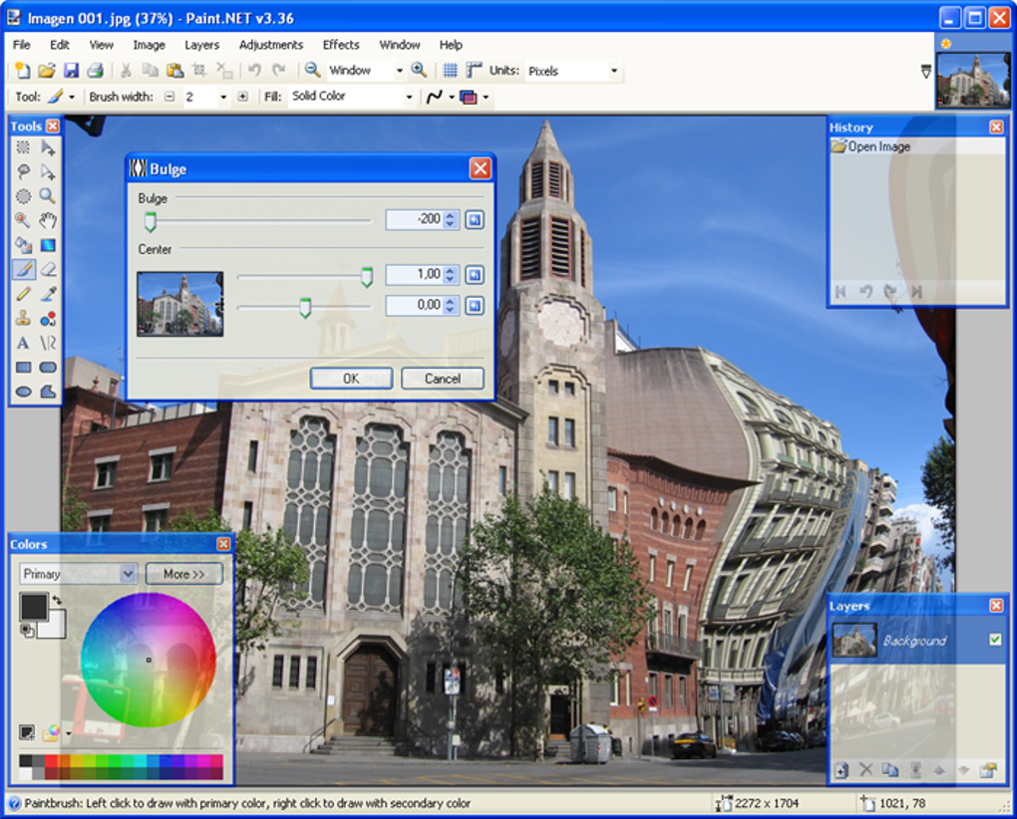Screen dimensions: 1017x819
Task: Activate the Color Picker eyedropper tool
Action: click(x=48, y=294)
